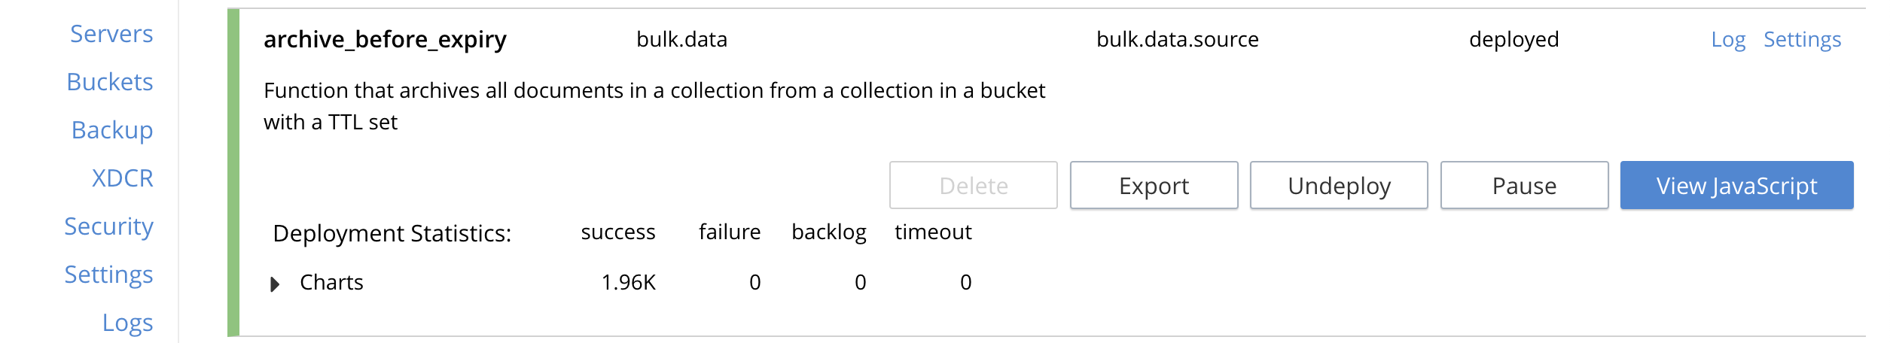Select Logs in the sidebar
1890x343 pixels.
click(x=128, y=323)
